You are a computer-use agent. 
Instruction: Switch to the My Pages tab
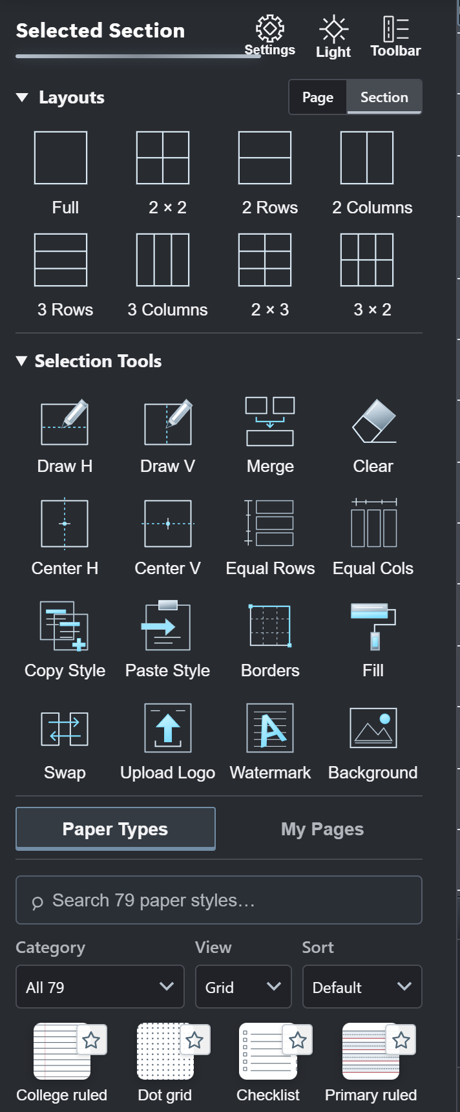(x=322, y=829)
